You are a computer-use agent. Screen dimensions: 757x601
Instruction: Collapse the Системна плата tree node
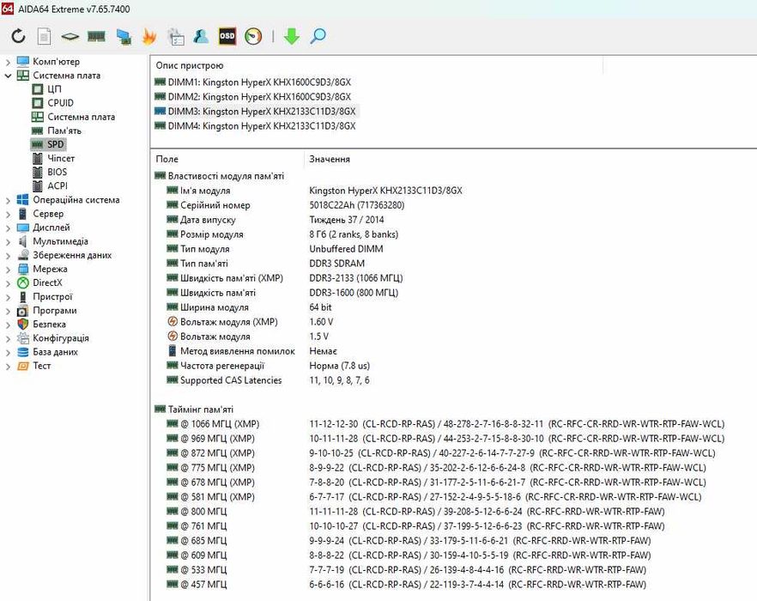pos(8,76)
